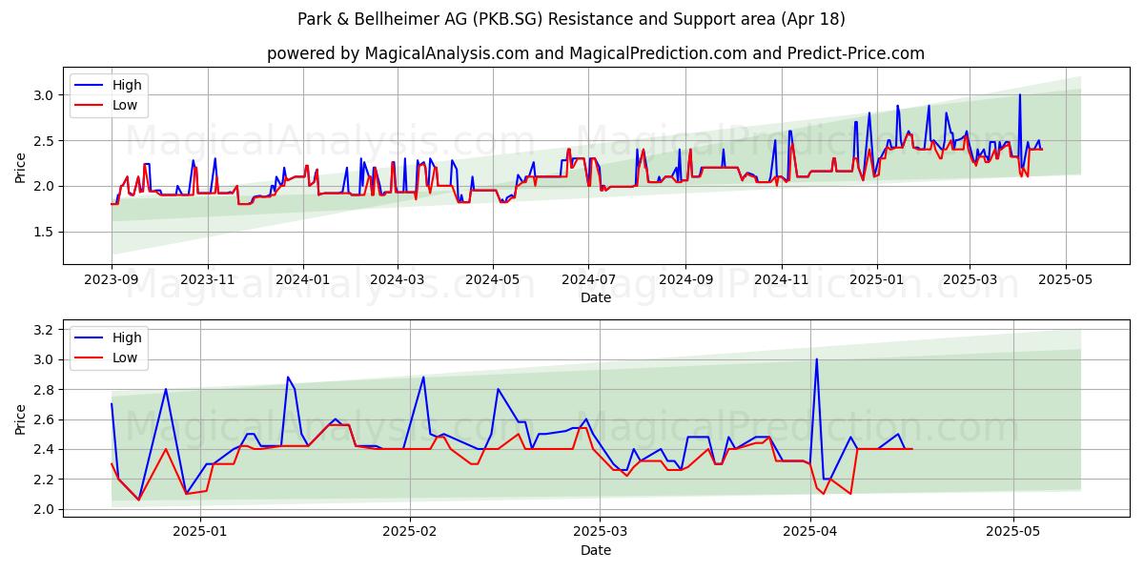Click y-axis value '3.2' in bottom chart
The image size is (1144, 572).
point(46,330)
